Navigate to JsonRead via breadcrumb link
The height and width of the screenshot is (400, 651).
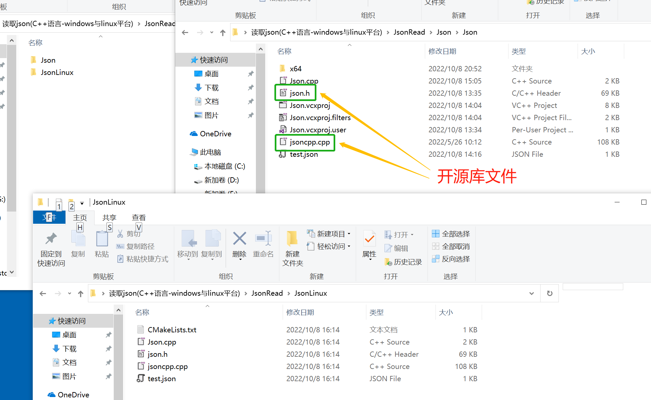click(x=266, y=293)
